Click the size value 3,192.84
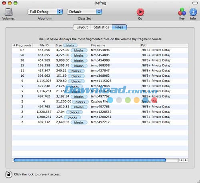This screenshot has height=183, width=200. (x=63, y=96)
